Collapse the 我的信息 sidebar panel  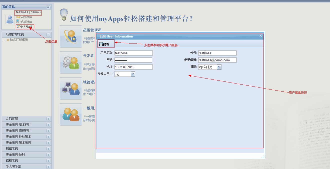point(48,7)
